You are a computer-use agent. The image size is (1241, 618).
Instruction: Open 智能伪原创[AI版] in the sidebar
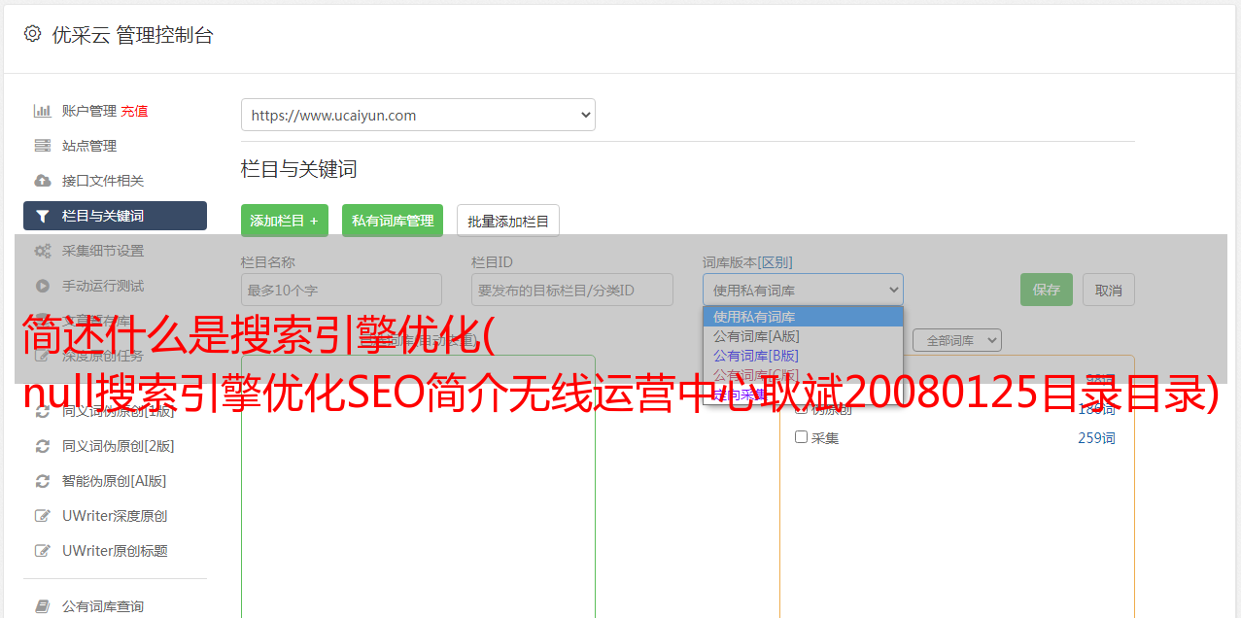coord(115,481)
